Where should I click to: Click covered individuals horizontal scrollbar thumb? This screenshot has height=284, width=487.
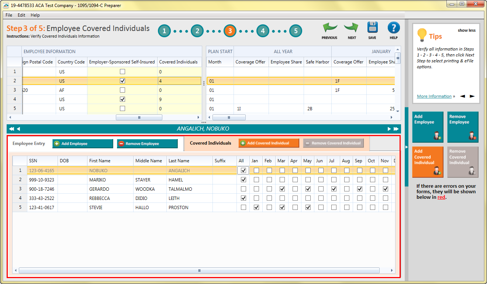point(199,270)
